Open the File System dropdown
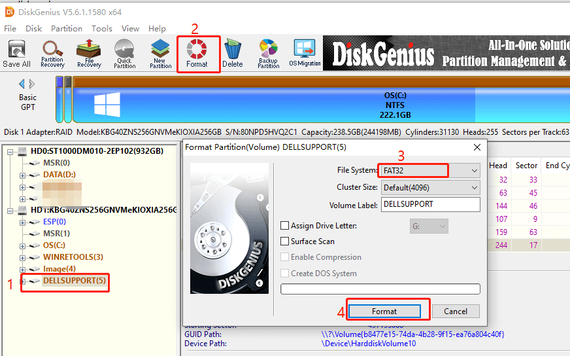Screen dimensions: 570x356 [430, 170]
